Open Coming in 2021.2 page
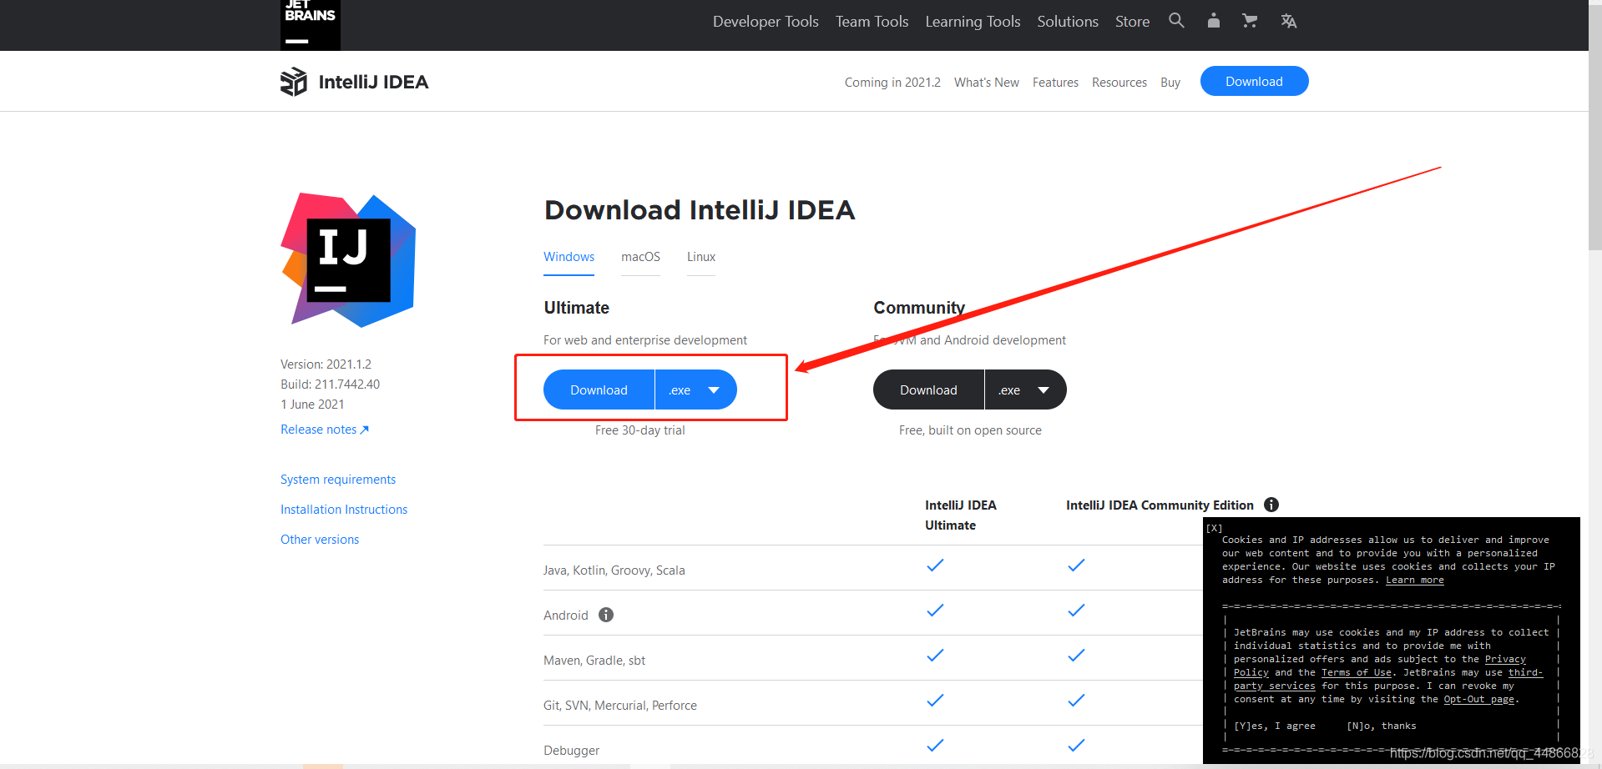The width and height of the screenshot is (1602, 769). 892,83
